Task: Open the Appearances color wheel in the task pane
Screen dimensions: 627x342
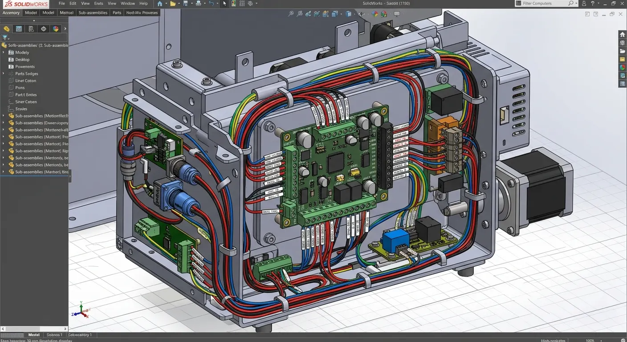Action: coord(623,68)
